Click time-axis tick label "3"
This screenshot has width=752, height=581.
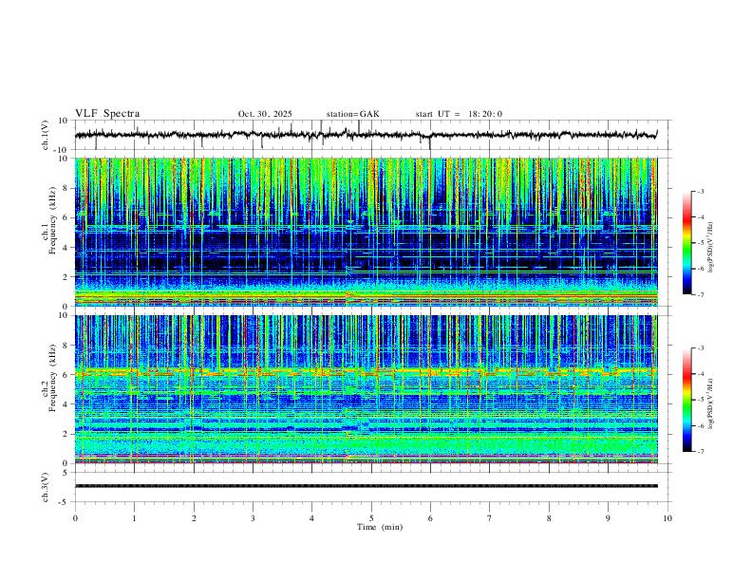(x=253, y=518)
